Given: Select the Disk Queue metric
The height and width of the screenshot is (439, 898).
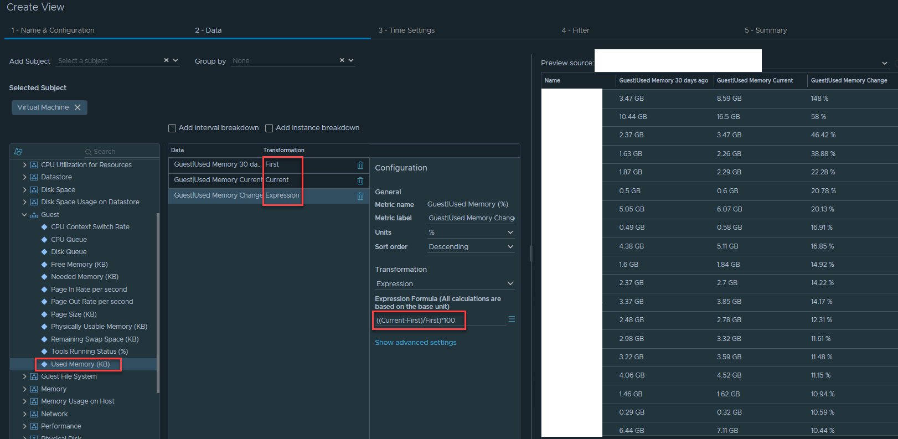Looking at the screenshot, I should pyautogui.click(x=69, y=252).
